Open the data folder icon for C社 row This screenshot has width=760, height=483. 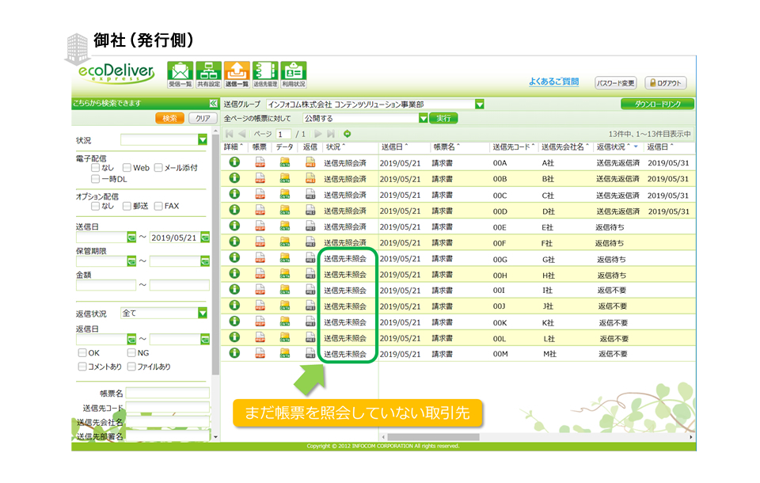click(285, 195)
